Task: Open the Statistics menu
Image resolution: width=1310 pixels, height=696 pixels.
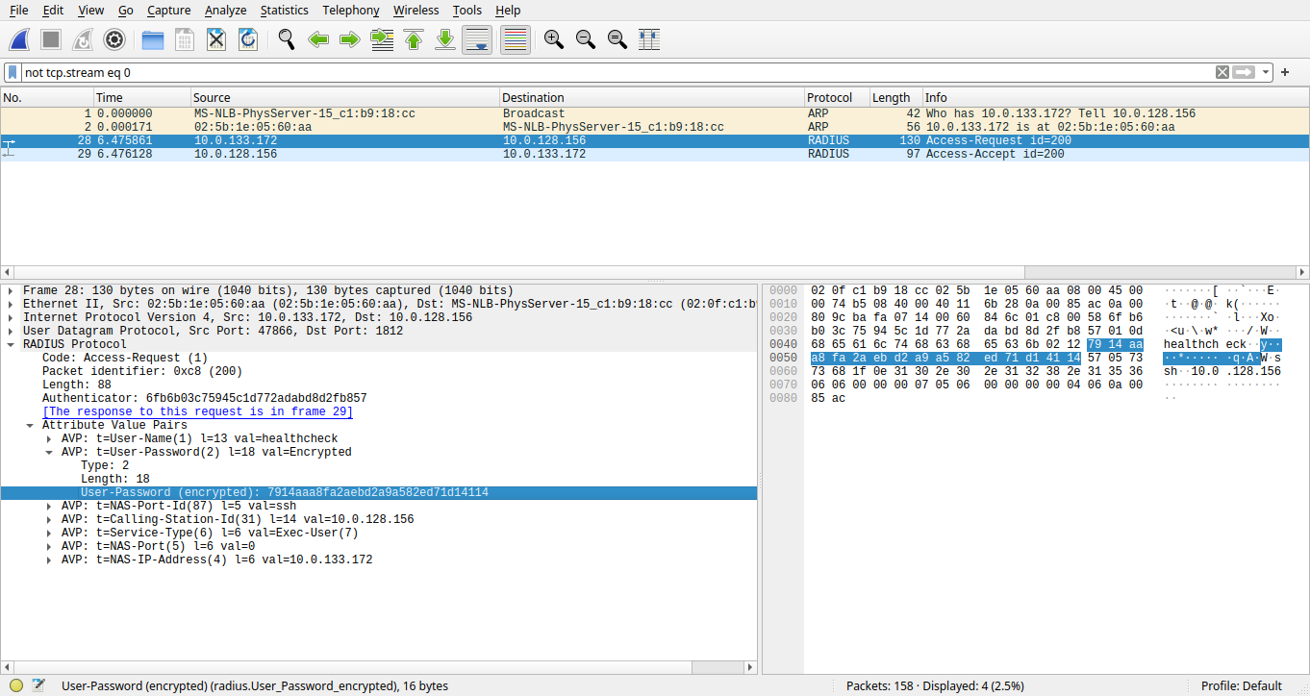Action: tap(284, 10)
